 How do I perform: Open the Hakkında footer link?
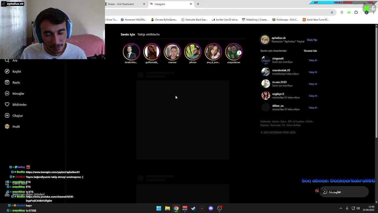pos(265,122)
